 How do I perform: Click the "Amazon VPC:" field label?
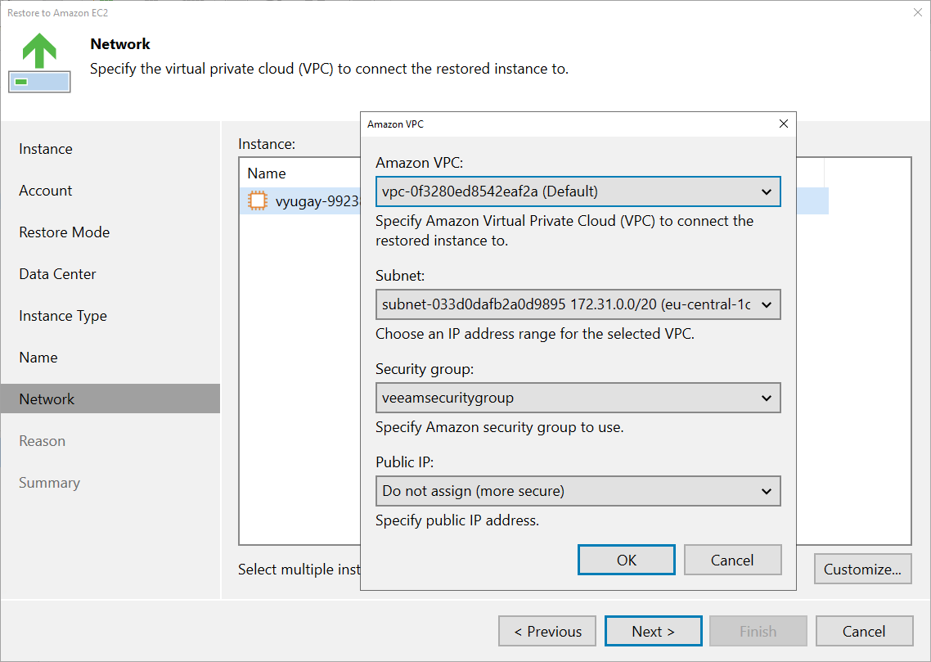click(x=419, y=163)
